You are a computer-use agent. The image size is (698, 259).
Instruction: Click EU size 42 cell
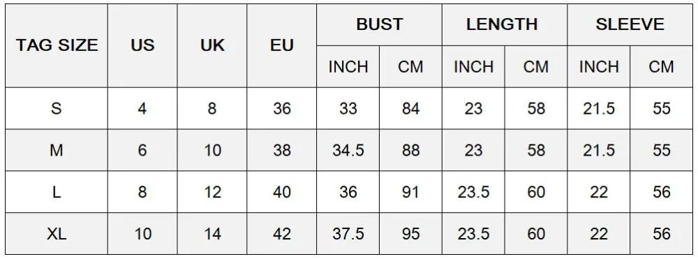pos(282,234)
